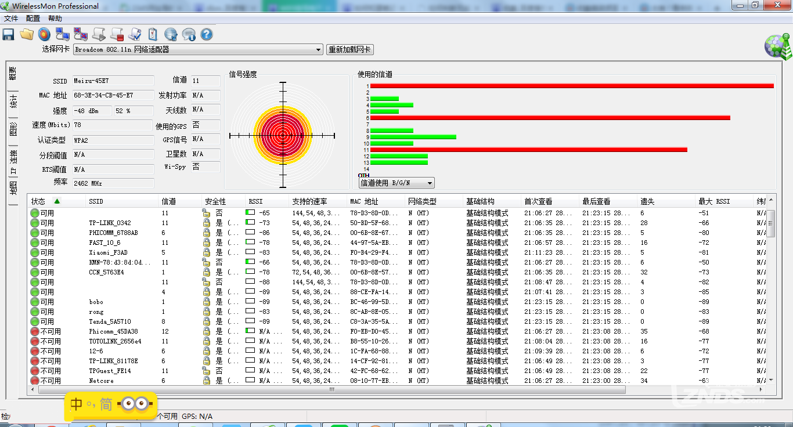Image resolution: width=793 pixels, height=427 pixels.
Task: Click the save floppy disk toolbar icon
Action: click(x=9, y=34)
